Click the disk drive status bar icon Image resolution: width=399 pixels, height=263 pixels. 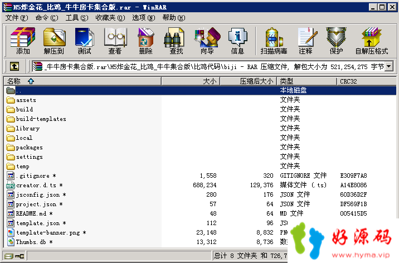coord(9,256)
